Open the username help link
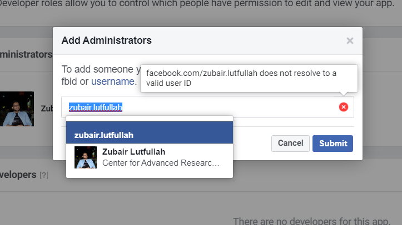 (x=113, y=81)
